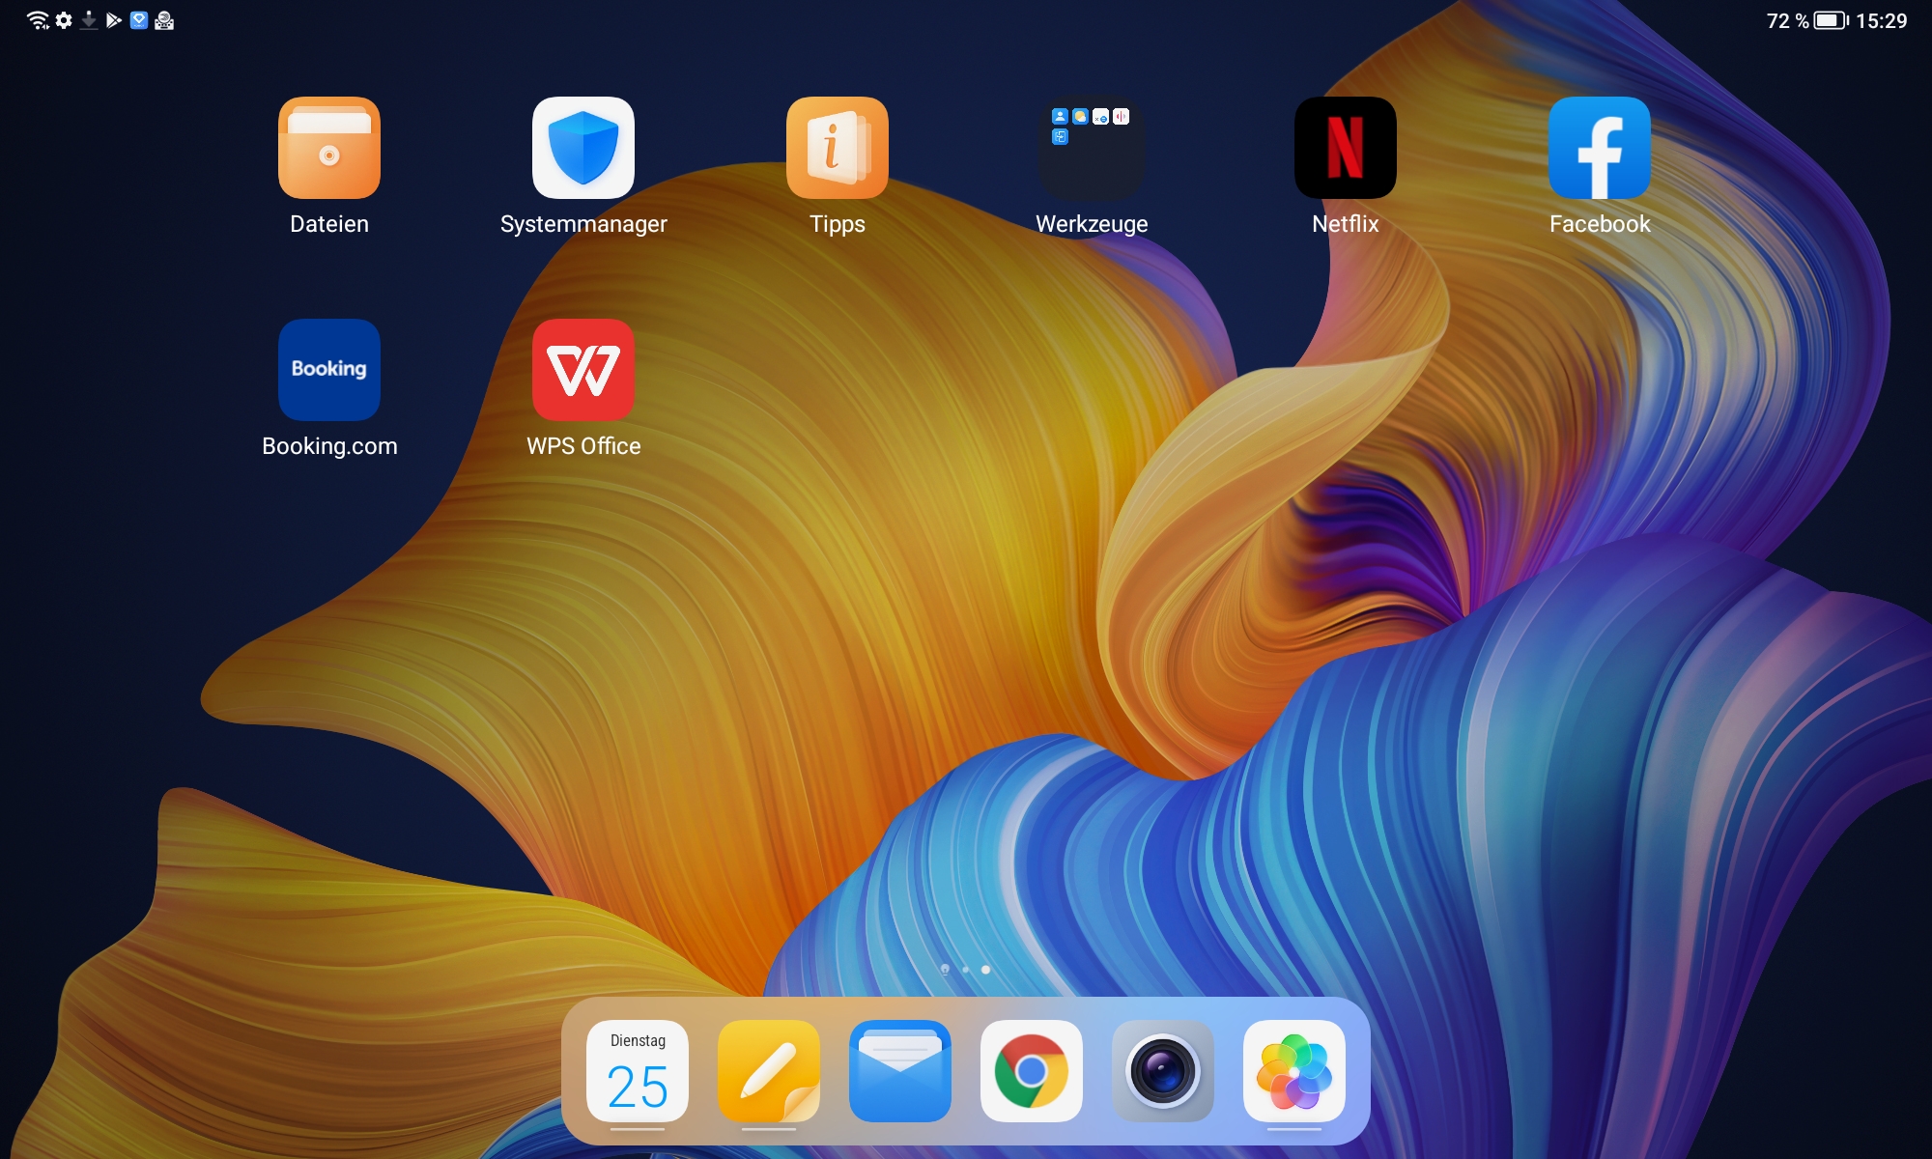Open the Gallery app in dock
The width and height of the screenshot is (1932, 1159).
[x=1294, y=1071]
